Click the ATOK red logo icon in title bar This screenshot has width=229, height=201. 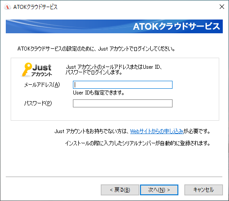[7, 7]
